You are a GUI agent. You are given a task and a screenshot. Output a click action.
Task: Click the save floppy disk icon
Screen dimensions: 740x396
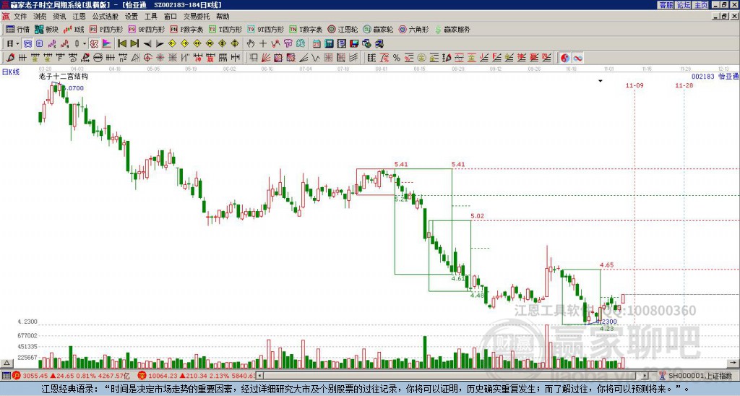(x=354, y=44)
